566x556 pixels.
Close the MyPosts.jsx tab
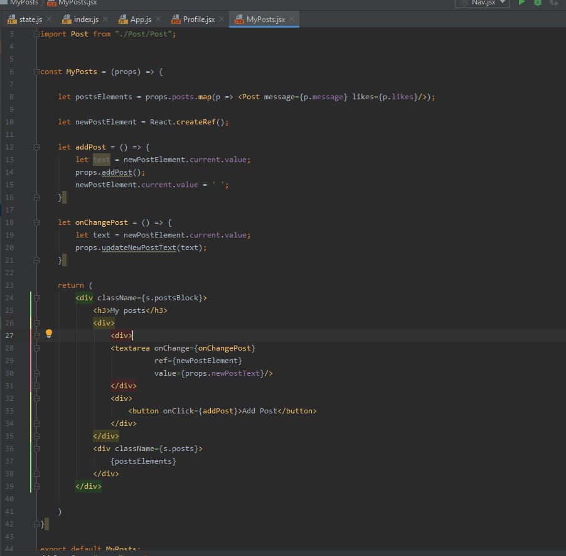point(292,19)
